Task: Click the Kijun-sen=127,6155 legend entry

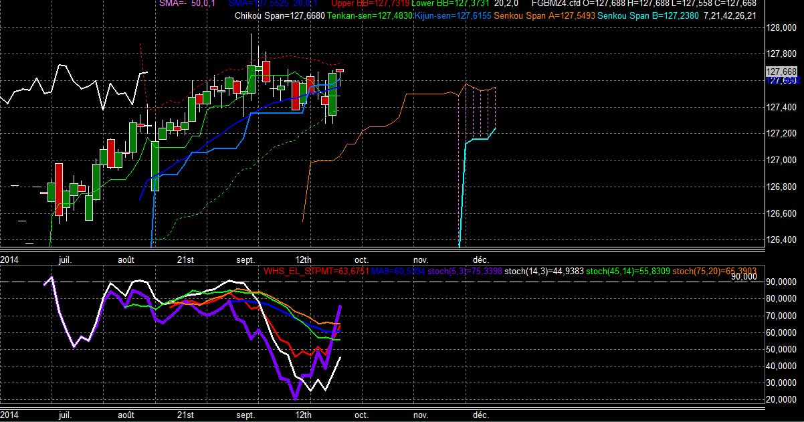Action: [x=453, y=15]
